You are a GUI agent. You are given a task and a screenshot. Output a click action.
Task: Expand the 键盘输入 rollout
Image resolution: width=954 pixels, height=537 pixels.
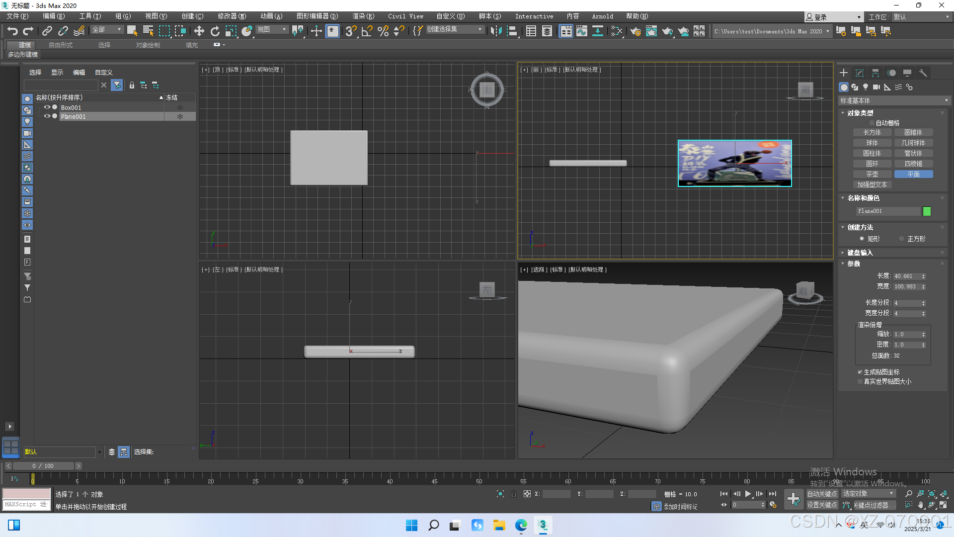[860, 253]
